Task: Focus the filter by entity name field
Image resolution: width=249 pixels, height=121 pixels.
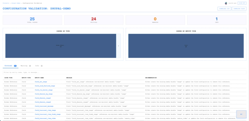Action: (125, 72)
